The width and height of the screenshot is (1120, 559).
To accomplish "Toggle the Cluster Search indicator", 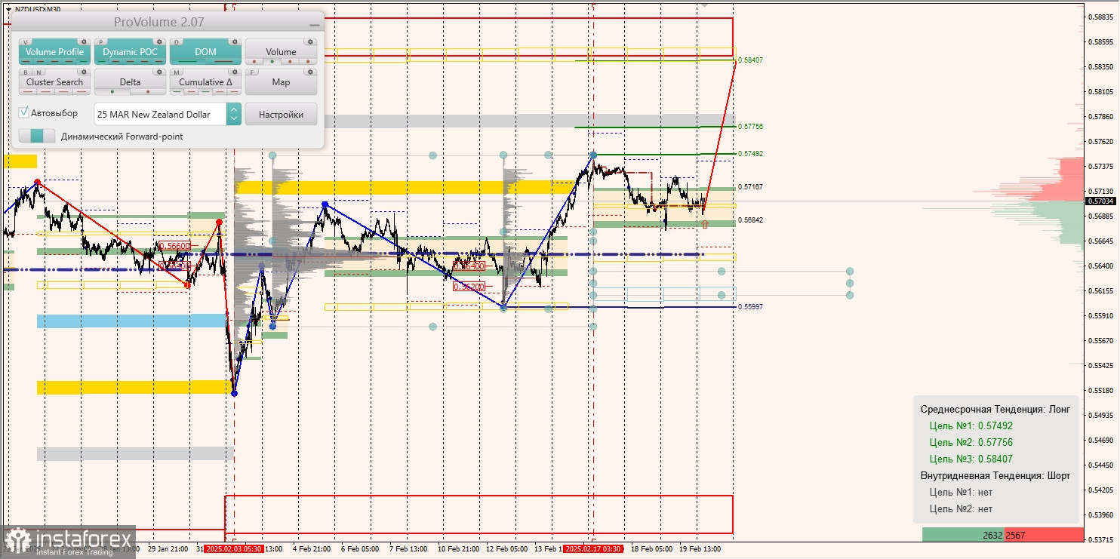I will coord(54,81).
